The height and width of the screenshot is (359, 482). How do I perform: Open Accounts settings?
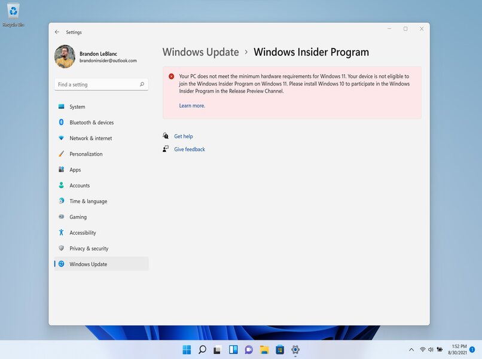click(80, 185)
